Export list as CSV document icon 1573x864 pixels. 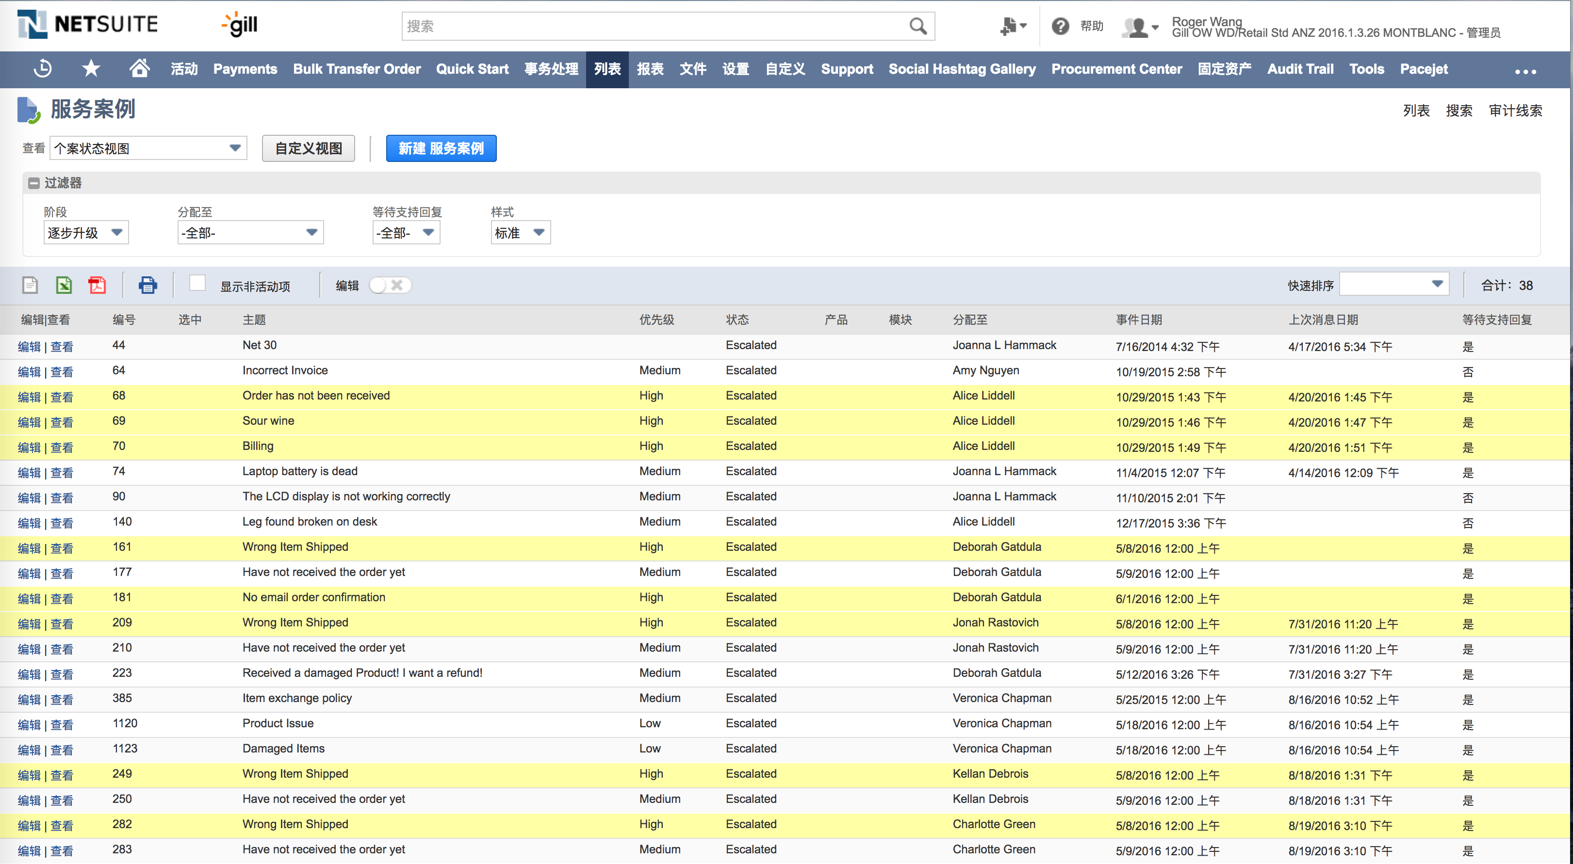pyautogui.click(x=30, y=285)
